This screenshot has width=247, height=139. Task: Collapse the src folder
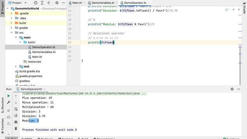12,32
